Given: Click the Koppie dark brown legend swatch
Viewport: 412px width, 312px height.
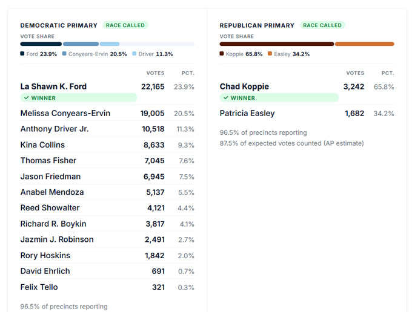Looking at the screenshot, I should coord(222,54).
